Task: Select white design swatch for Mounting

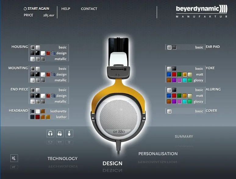Action: [43, 75]
